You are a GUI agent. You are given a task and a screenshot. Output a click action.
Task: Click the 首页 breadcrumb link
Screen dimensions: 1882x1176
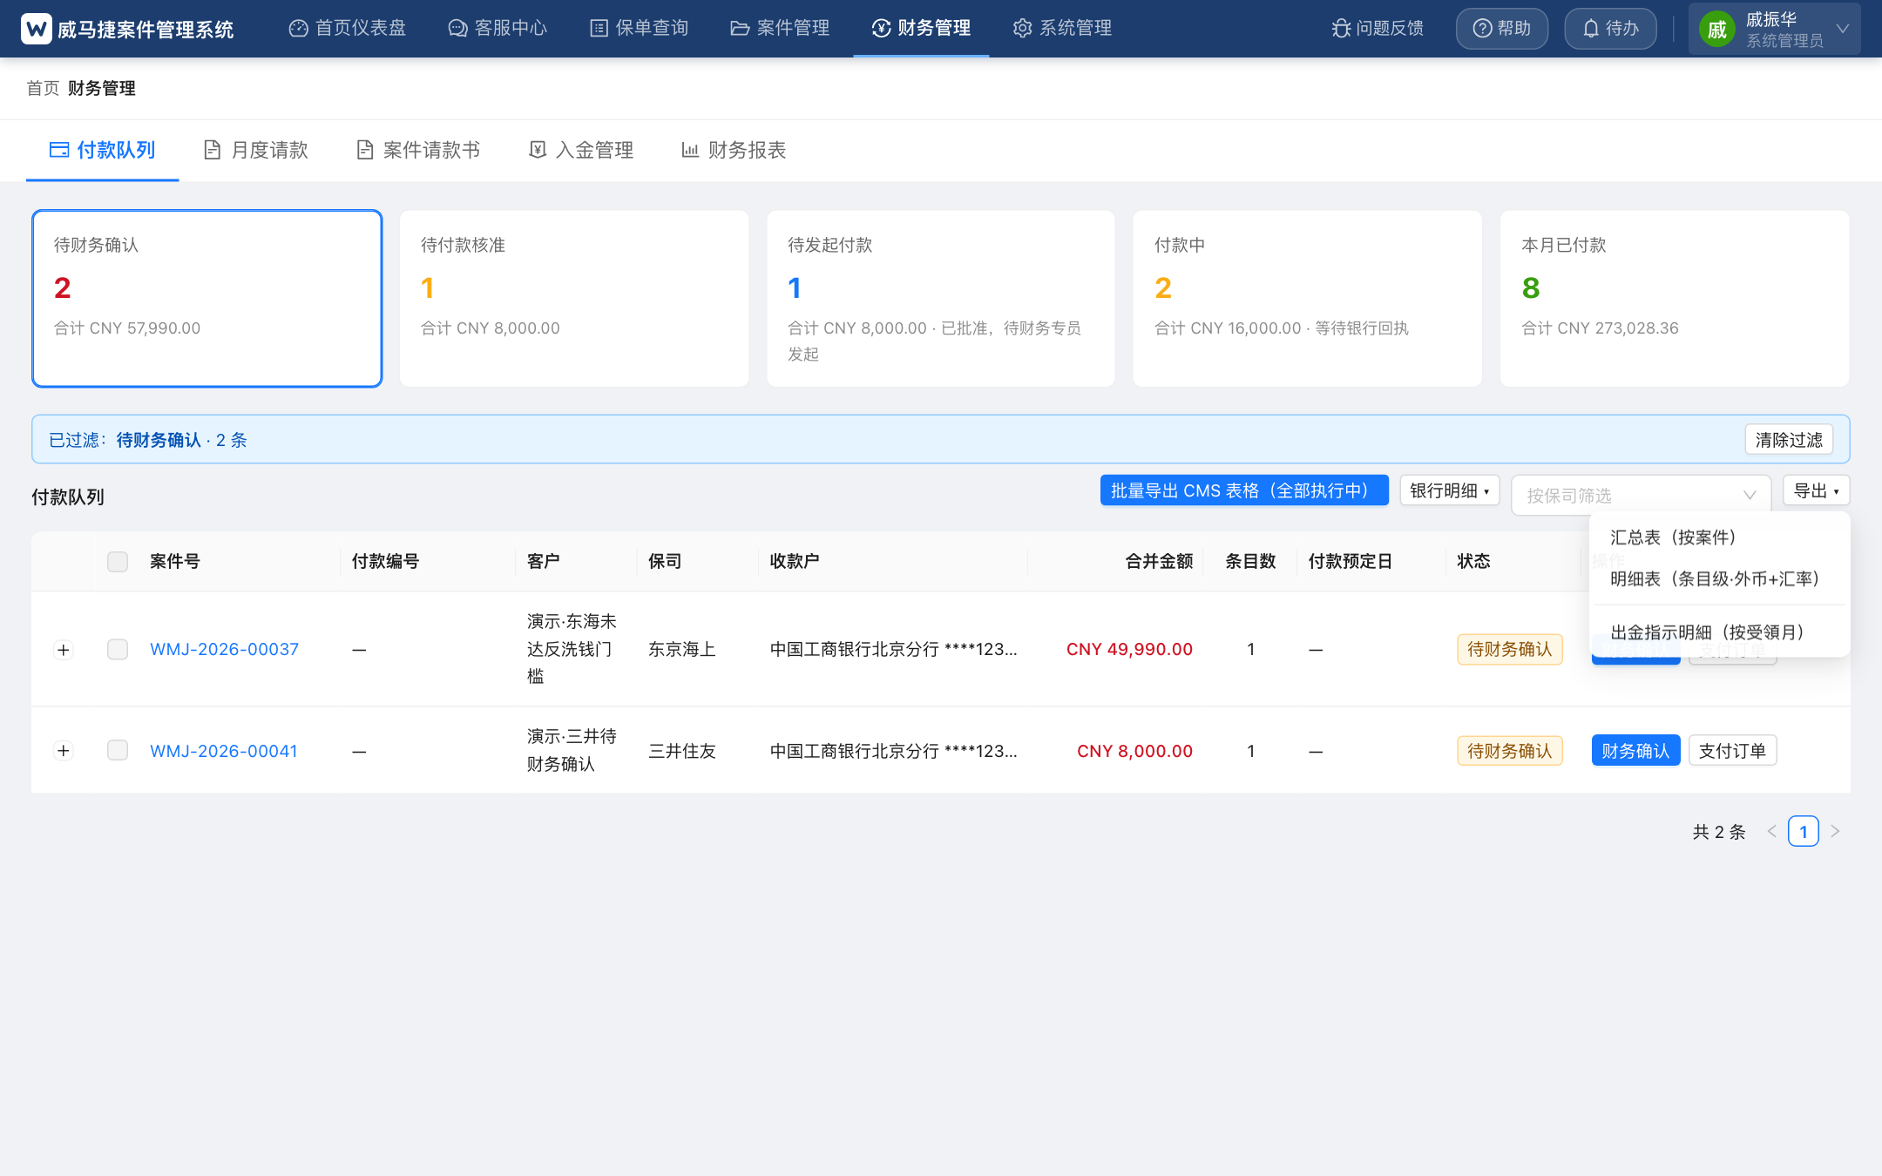click(43, 88)
